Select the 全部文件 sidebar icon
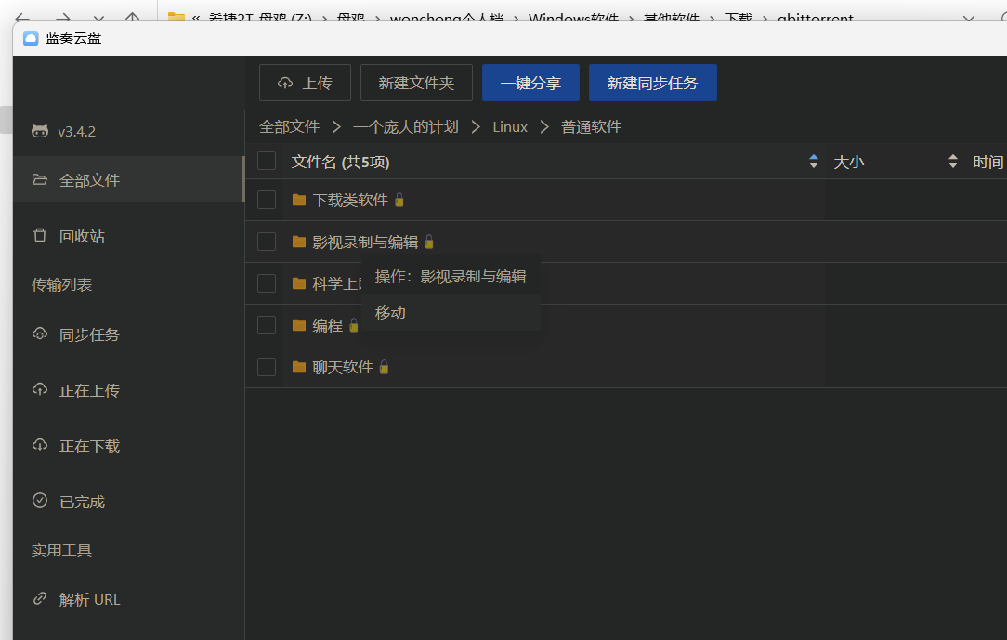The width and height of the screenshot is (1007, 640). coord(39,180)
